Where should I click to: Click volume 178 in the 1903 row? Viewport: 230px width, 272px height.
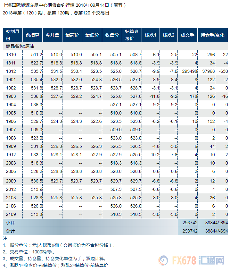coord(193,96)
